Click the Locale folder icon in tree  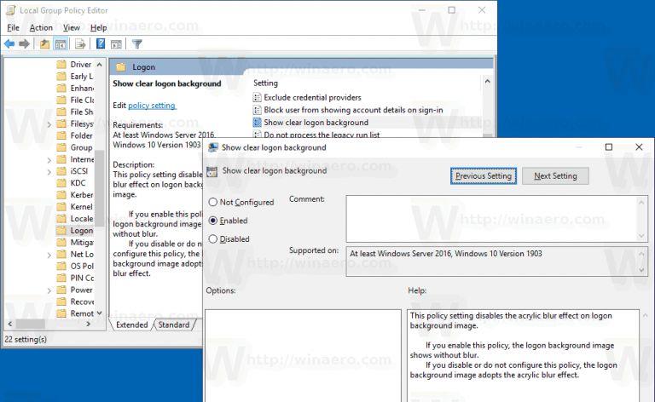(61, 219)
